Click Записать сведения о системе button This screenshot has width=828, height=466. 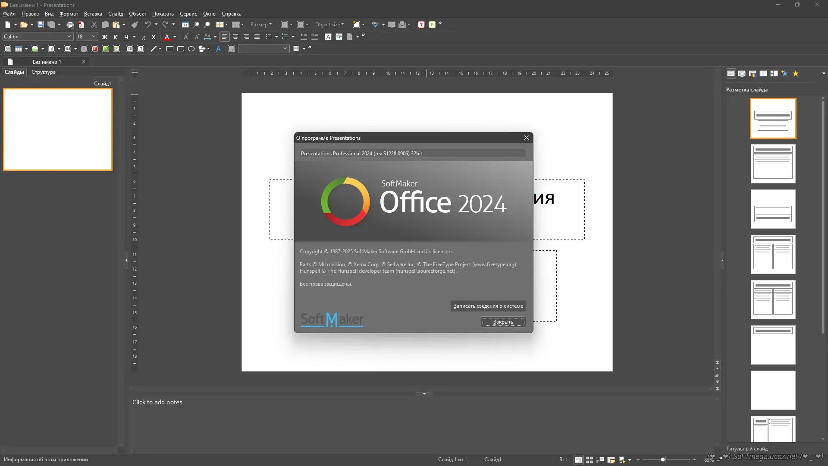click(488, 306)
